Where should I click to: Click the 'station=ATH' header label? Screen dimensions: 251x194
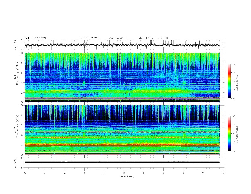coord(118,38)
